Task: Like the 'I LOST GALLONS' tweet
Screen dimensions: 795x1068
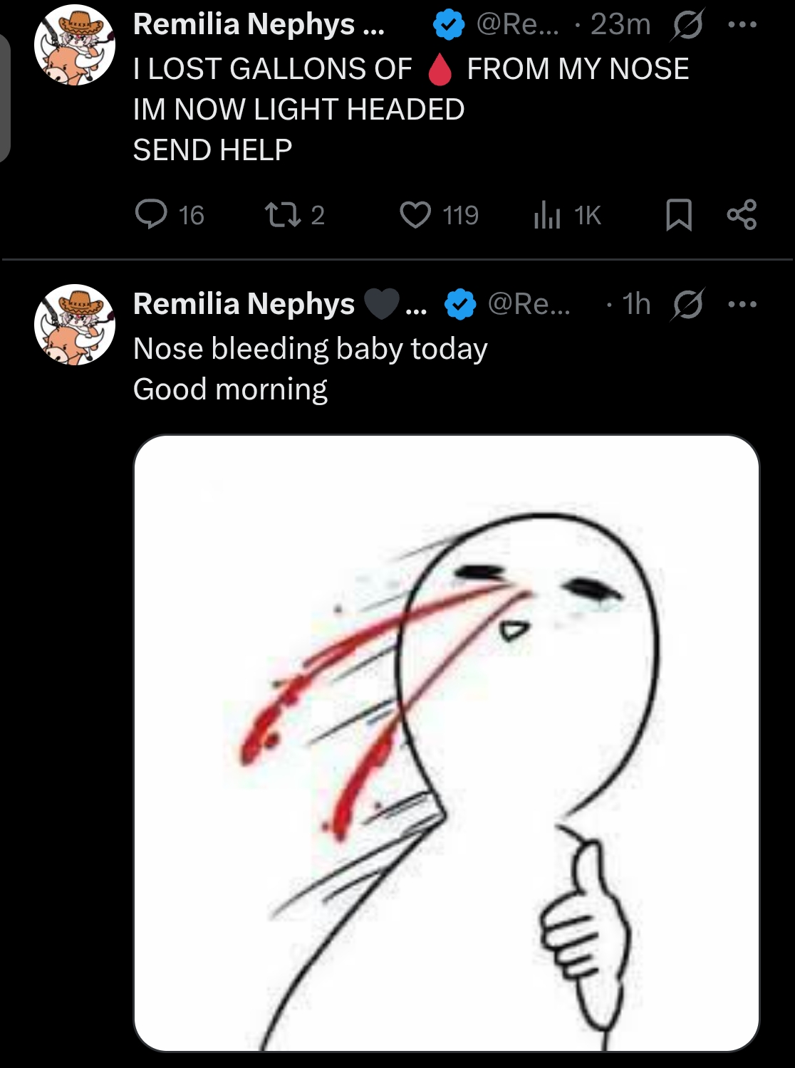Action: (x=415, y=214)
